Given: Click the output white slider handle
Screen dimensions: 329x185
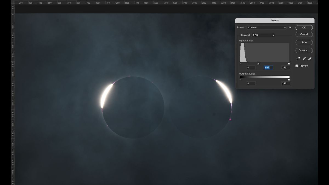Looking at the screenshot, I should pyautogui.click(x=289, y=80).
